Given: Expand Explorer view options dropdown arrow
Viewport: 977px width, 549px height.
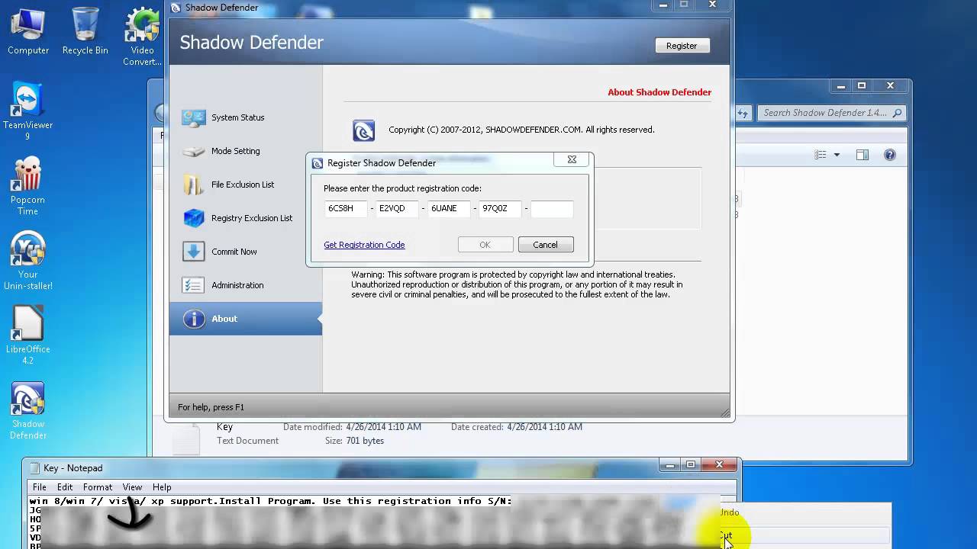Looking at the screenshot, I should coord(837,155).
